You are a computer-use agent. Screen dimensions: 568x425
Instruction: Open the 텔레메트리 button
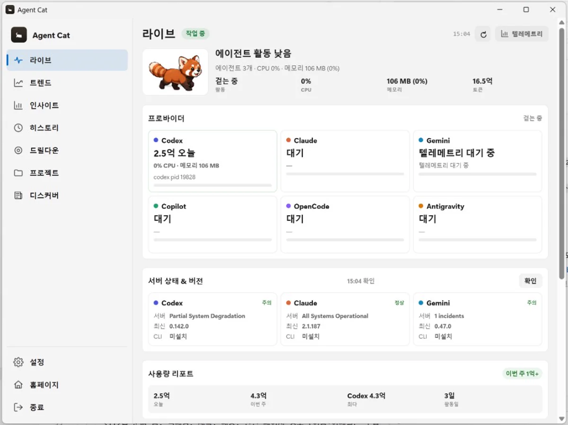click(522, 34)
